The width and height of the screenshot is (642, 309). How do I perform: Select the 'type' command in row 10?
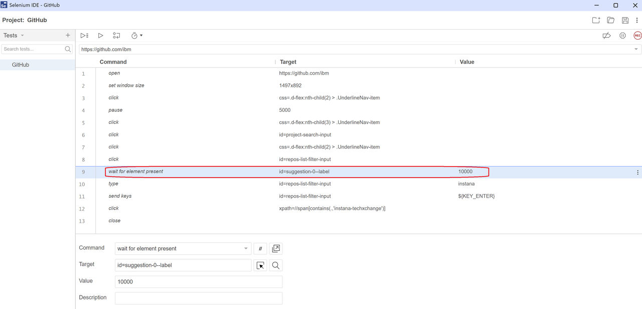pos(359,184)
